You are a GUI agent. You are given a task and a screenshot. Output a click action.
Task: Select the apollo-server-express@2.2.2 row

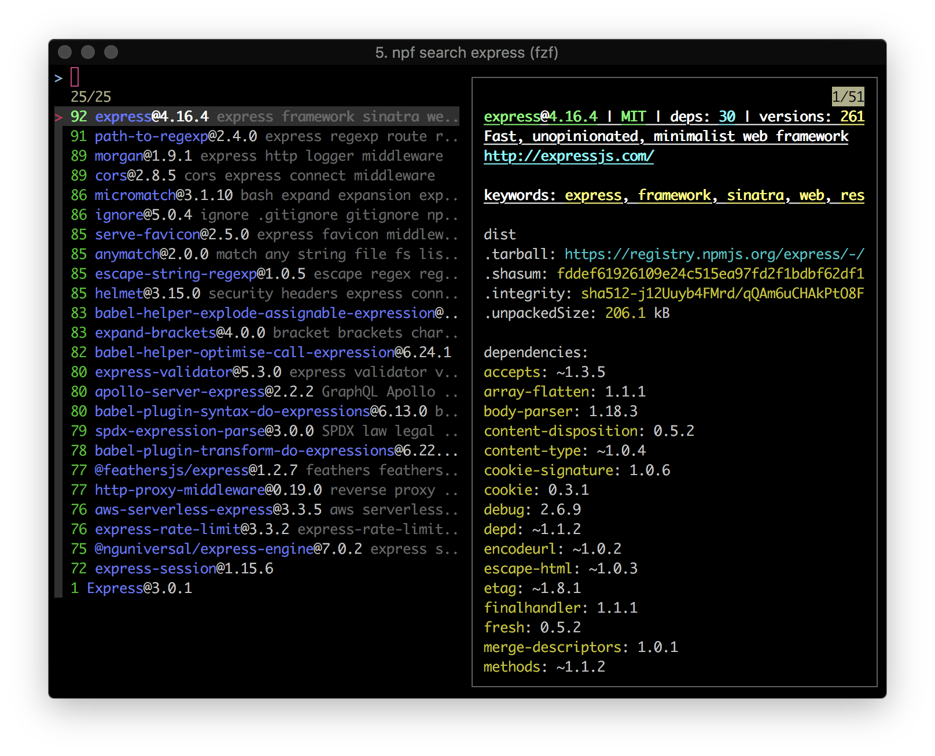(257, 391)
